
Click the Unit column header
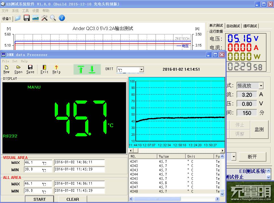click(x=200, y=156)
